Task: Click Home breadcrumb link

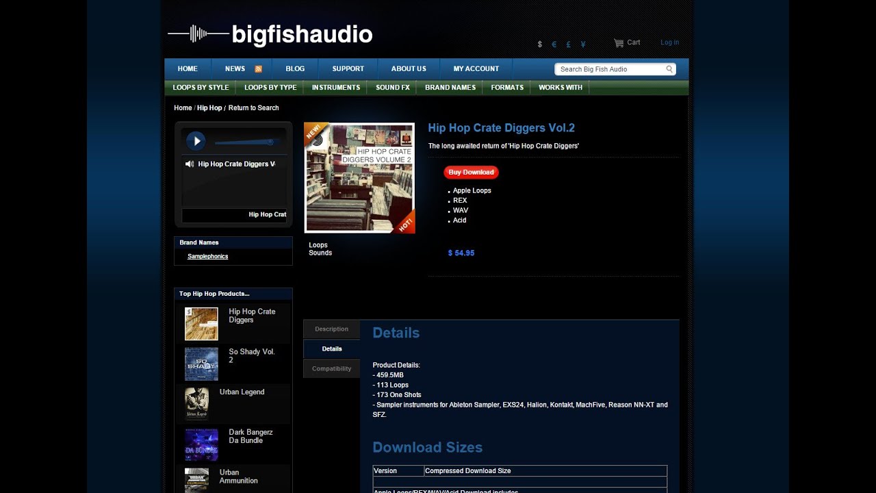Action: tap(183, 108)
